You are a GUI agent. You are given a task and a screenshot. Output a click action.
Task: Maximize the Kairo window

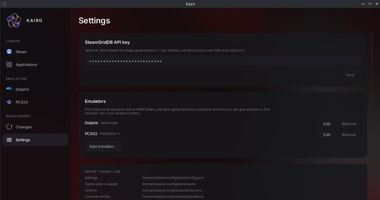(x=370, y=4)
